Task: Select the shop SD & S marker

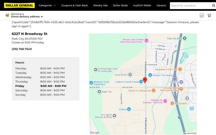Action: (x=130, y=75)
